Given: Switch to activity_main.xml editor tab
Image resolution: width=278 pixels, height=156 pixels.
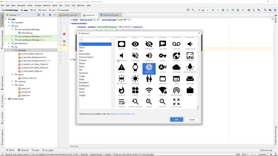Looking at the screenshot, I should tap(69, 15).
